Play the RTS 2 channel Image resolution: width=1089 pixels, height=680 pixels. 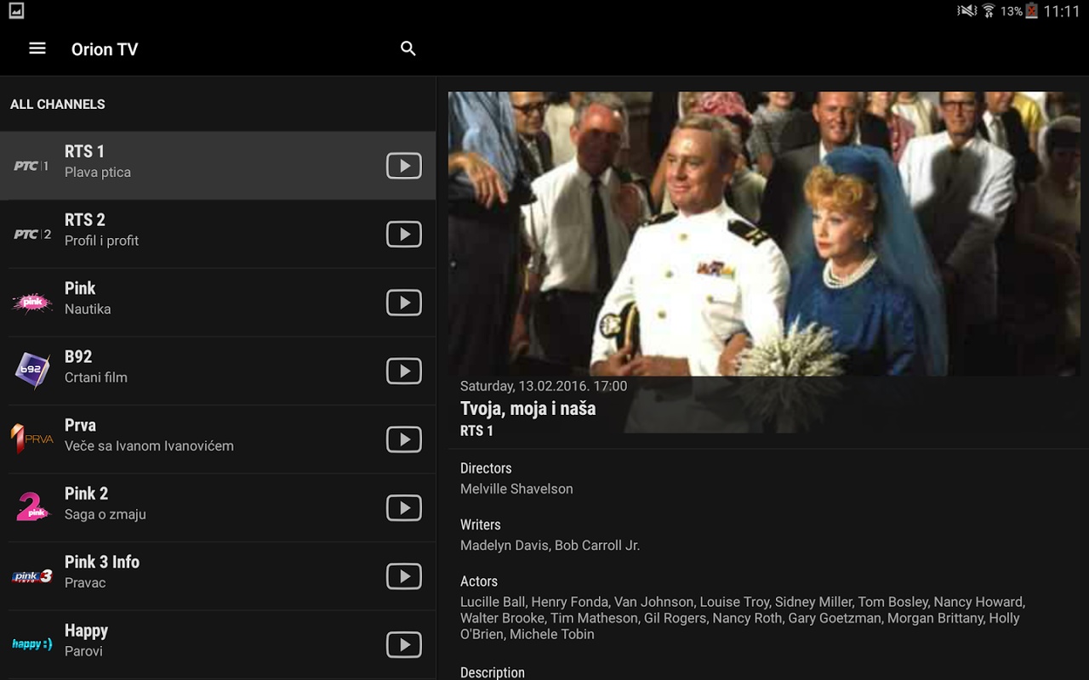pos(404,234)
